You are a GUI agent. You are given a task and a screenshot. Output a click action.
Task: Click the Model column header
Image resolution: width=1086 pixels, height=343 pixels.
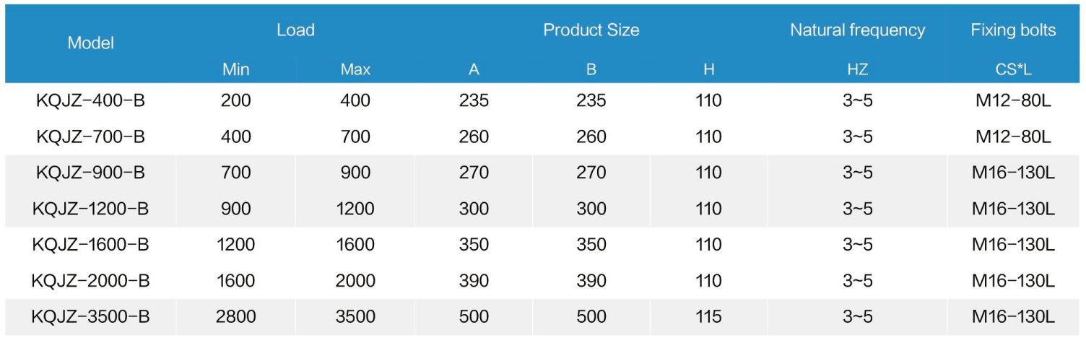coord(91,43)
